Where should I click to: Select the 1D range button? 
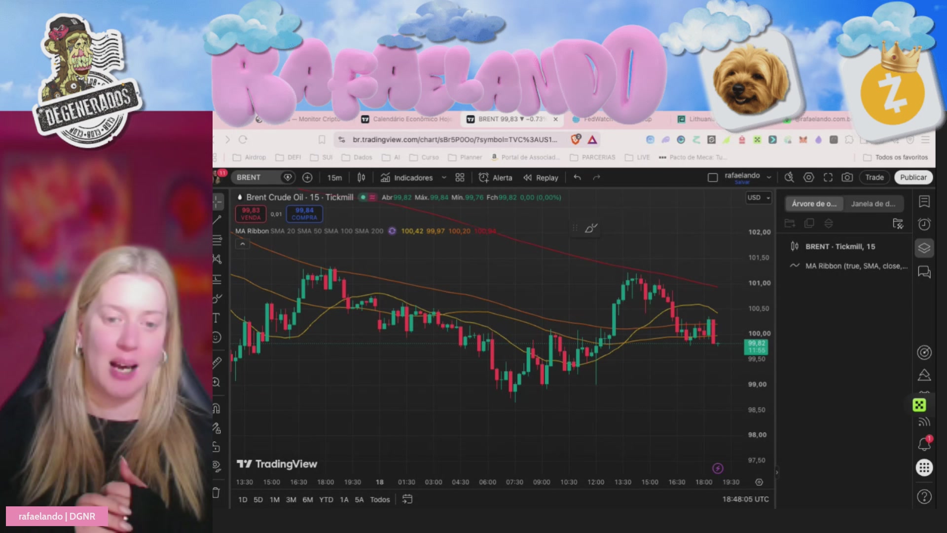[243, 499]
